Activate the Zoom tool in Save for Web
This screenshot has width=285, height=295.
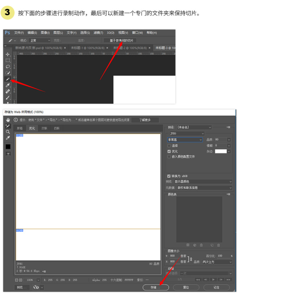(8, 132)
